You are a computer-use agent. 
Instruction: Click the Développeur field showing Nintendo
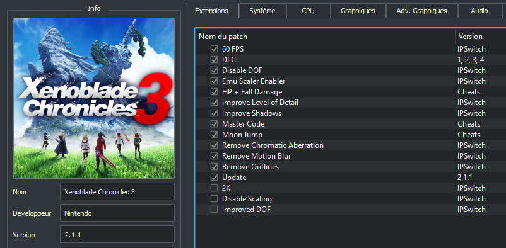coord(117,213)
